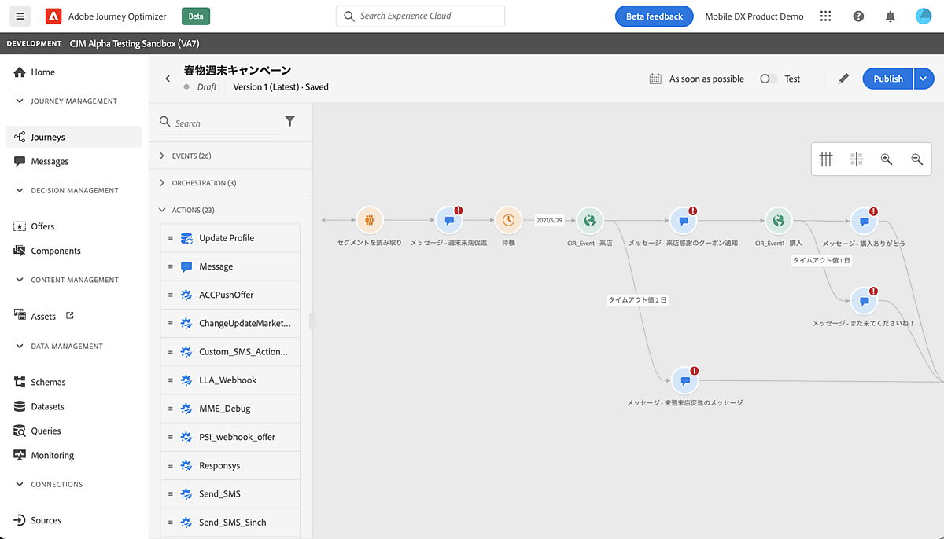Screen dimensions: 944x539
Task: Open the app switcher grid icon
Action: (825, 16)
